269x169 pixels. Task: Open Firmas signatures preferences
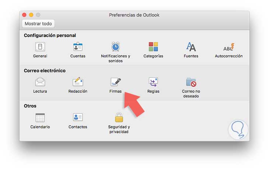[x=115, y=82]
